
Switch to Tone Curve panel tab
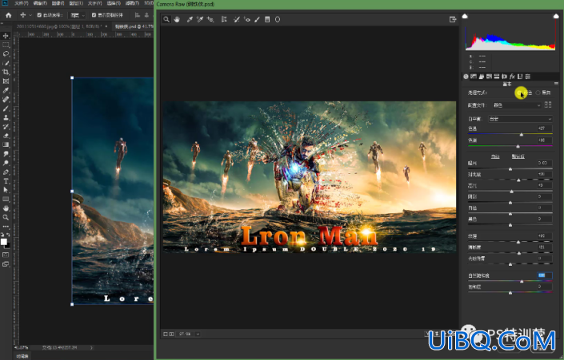tap(474, 77)
